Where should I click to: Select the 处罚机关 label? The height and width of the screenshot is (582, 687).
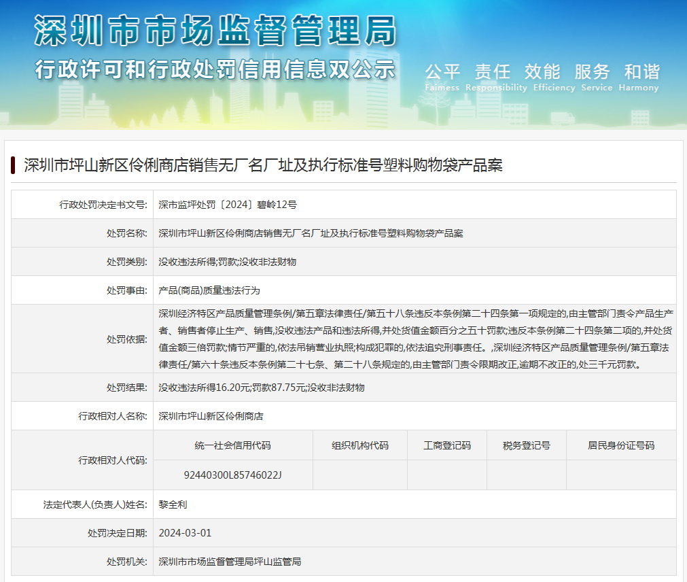click(127, 562)
